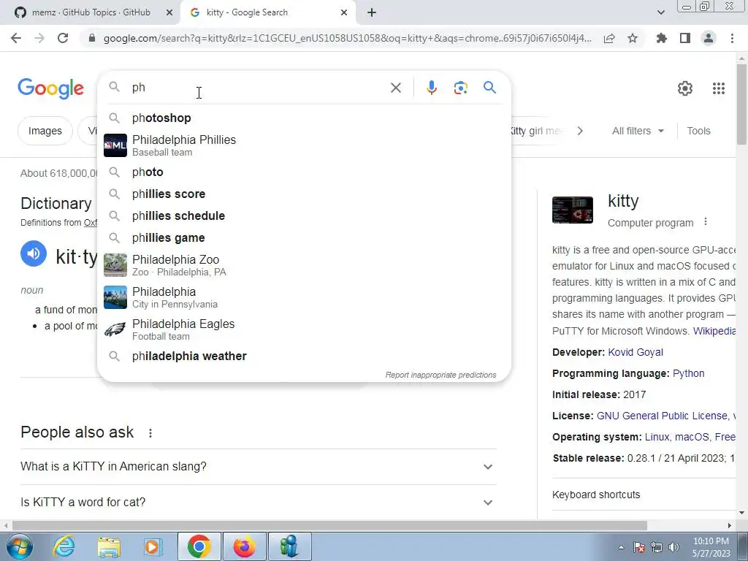
Task: Show hidden tray icons arrow
Action: [x=621, y=547]
